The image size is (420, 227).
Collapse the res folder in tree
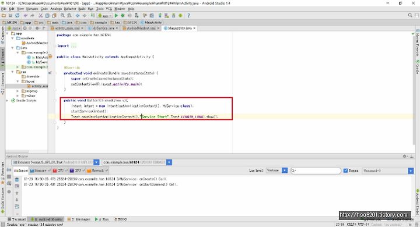point(13,72)
